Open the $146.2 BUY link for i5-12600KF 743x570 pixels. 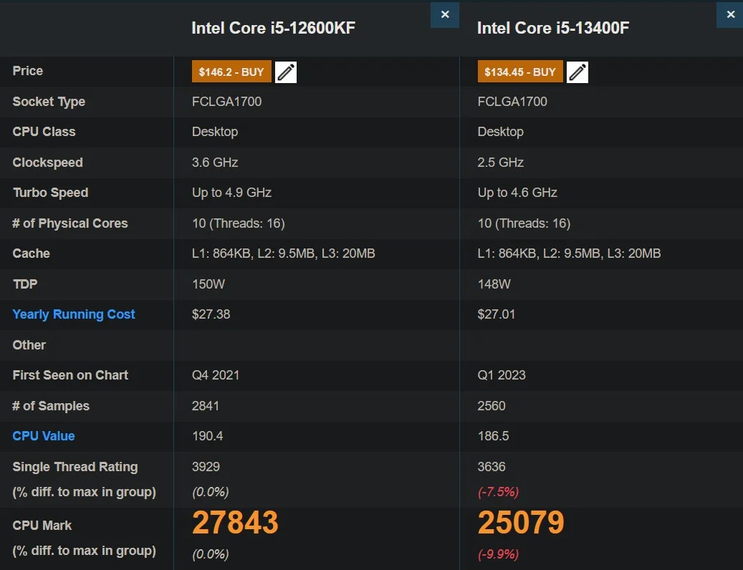tap(231, 72)
